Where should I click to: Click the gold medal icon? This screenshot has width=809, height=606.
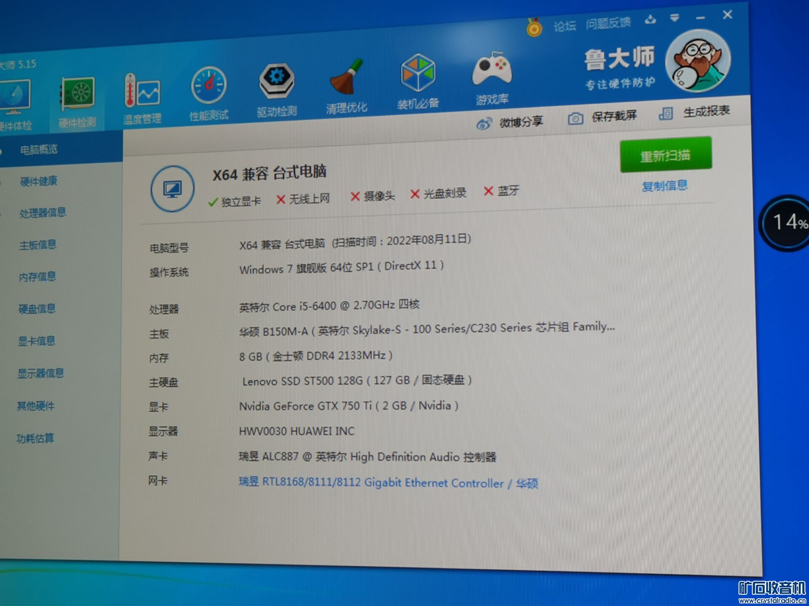pos(534,27)
